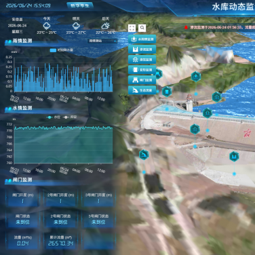Click the seepage hexagon marker at lower right
This screenshot has height=255, width=255.
(x=234, y=157)
